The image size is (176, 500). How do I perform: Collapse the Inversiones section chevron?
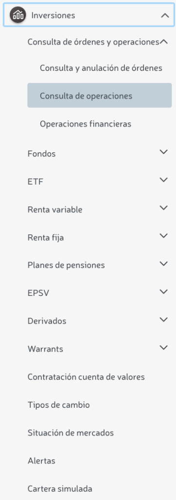coord(165,15)
